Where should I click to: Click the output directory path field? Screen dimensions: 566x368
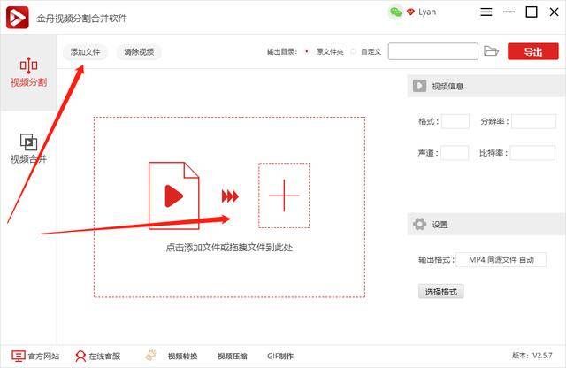[432, 52]
